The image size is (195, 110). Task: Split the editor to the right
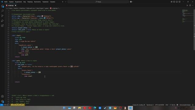(190, 5)
